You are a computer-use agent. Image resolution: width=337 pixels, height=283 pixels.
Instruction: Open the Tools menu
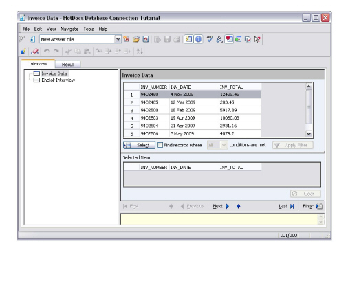(89, 29)
